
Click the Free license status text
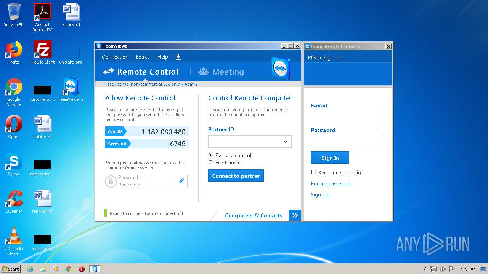[x=151, y=84]
